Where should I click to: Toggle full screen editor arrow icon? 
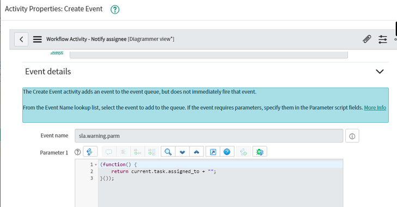point(213,152)
